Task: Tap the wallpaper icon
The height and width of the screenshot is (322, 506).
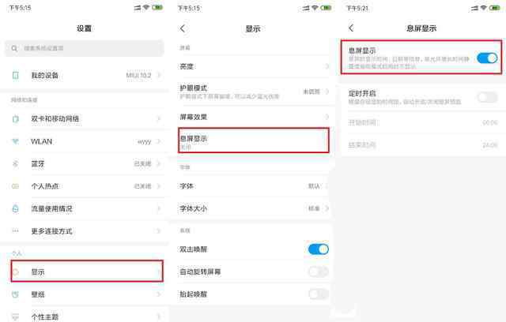Action: 15,294
